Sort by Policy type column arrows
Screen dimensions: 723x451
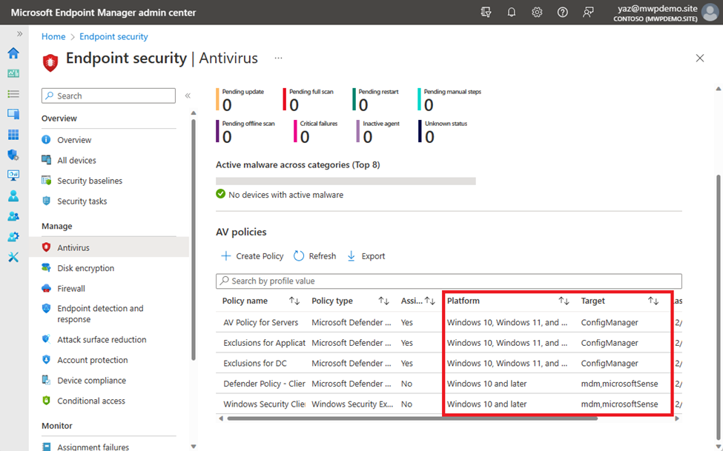(x=383, y=301)
